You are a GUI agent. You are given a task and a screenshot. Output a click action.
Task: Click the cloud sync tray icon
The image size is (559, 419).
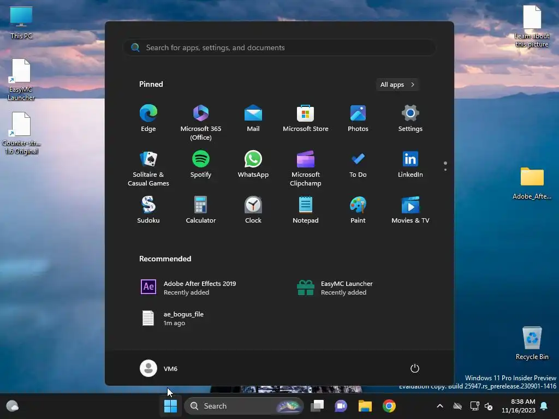pos(457,406)
